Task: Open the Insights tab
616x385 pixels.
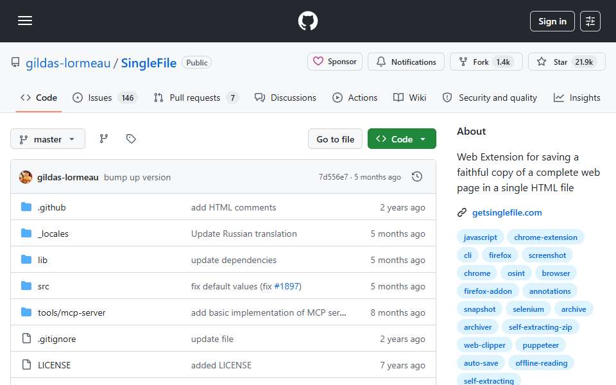Action: (x=577, y=98)
